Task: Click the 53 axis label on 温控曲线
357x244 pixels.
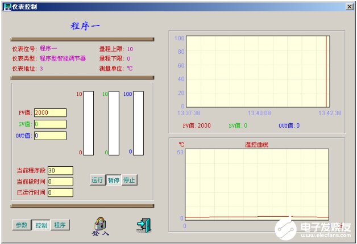Action: tap(180, 152)
